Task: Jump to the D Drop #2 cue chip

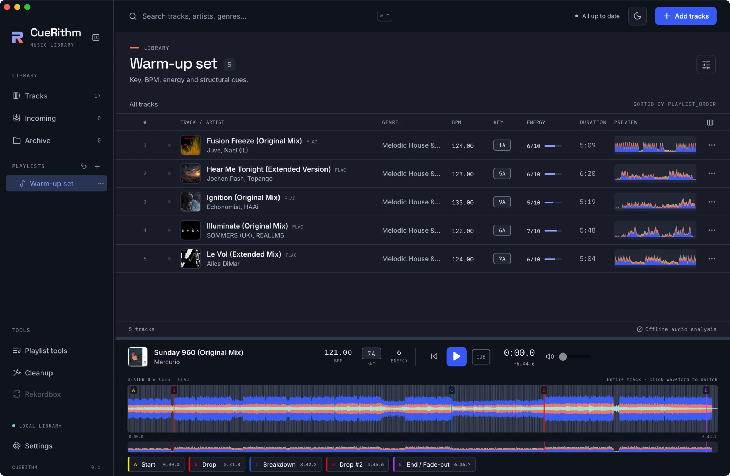Action: point(357,464)
